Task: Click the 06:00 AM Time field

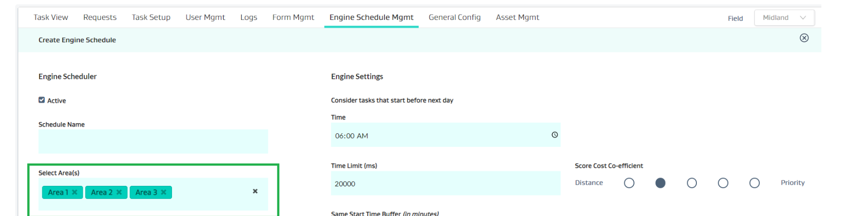Action: [x=439, y=135]
